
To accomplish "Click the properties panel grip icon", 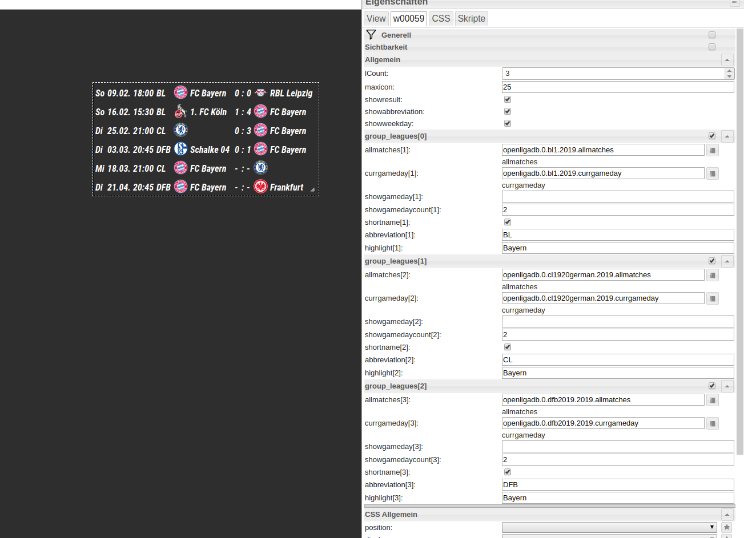I will (x=734, y=3).
